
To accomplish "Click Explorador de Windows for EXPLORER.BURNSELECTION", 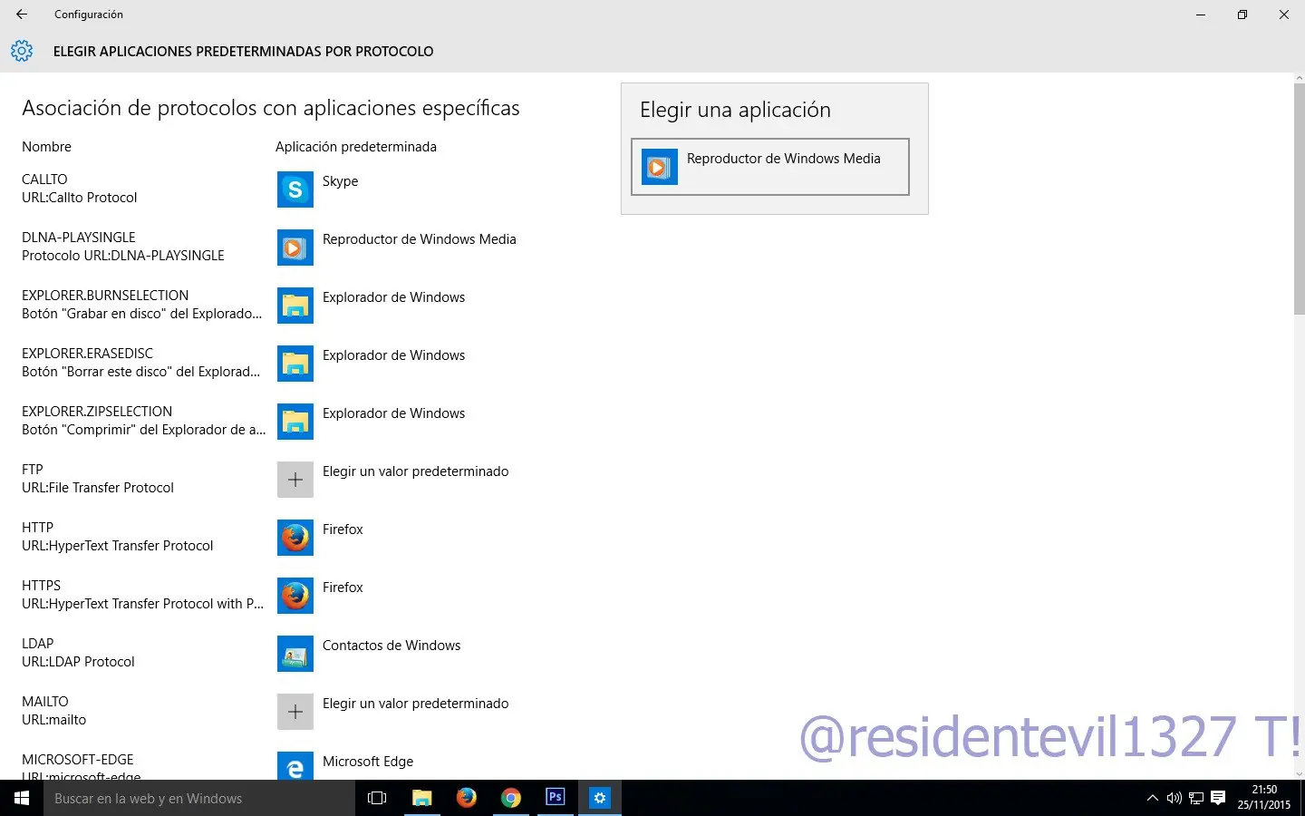I will coord(394,297).
